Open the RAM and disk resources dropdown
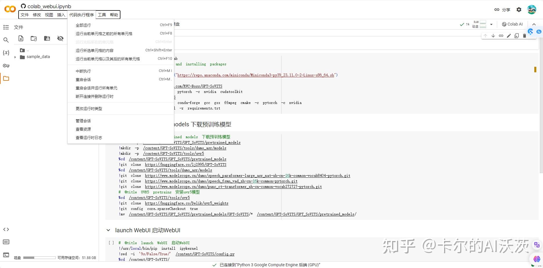 [x=491, y=24]
